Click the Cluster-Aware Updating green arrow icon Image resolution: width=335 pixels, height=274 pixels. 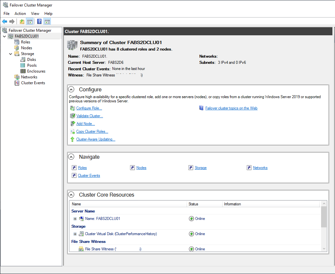point(73,139)
